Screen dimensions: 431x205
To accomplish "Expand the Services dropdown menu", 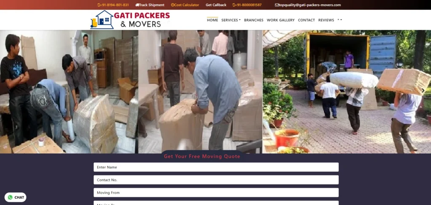I will pyautogui.click(x=231, y=20).
